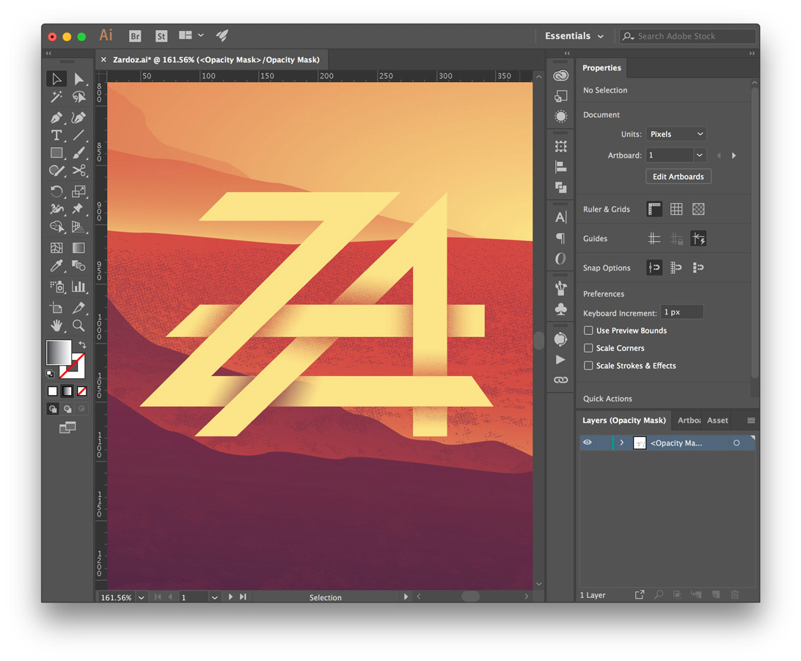
Task: Toggle visibility of Opacity Mask layer
Action: [x=588, y=443]
